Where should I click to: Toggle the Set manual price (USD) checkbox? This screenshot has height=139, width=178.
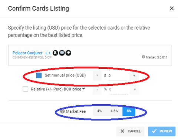39,75
